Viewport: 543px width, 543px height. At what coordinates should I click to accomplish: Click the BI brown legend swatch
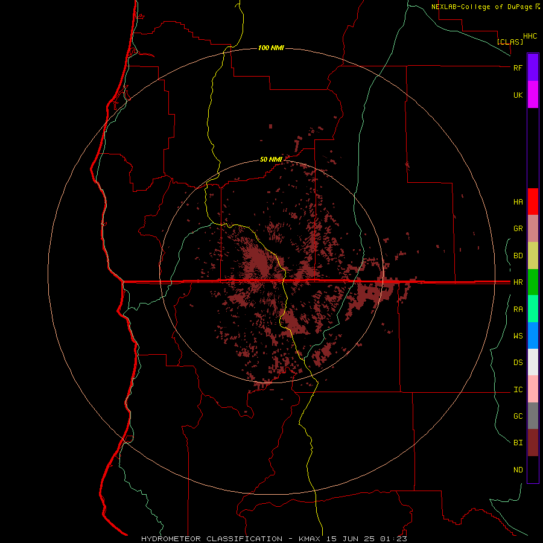pos(533,443)
